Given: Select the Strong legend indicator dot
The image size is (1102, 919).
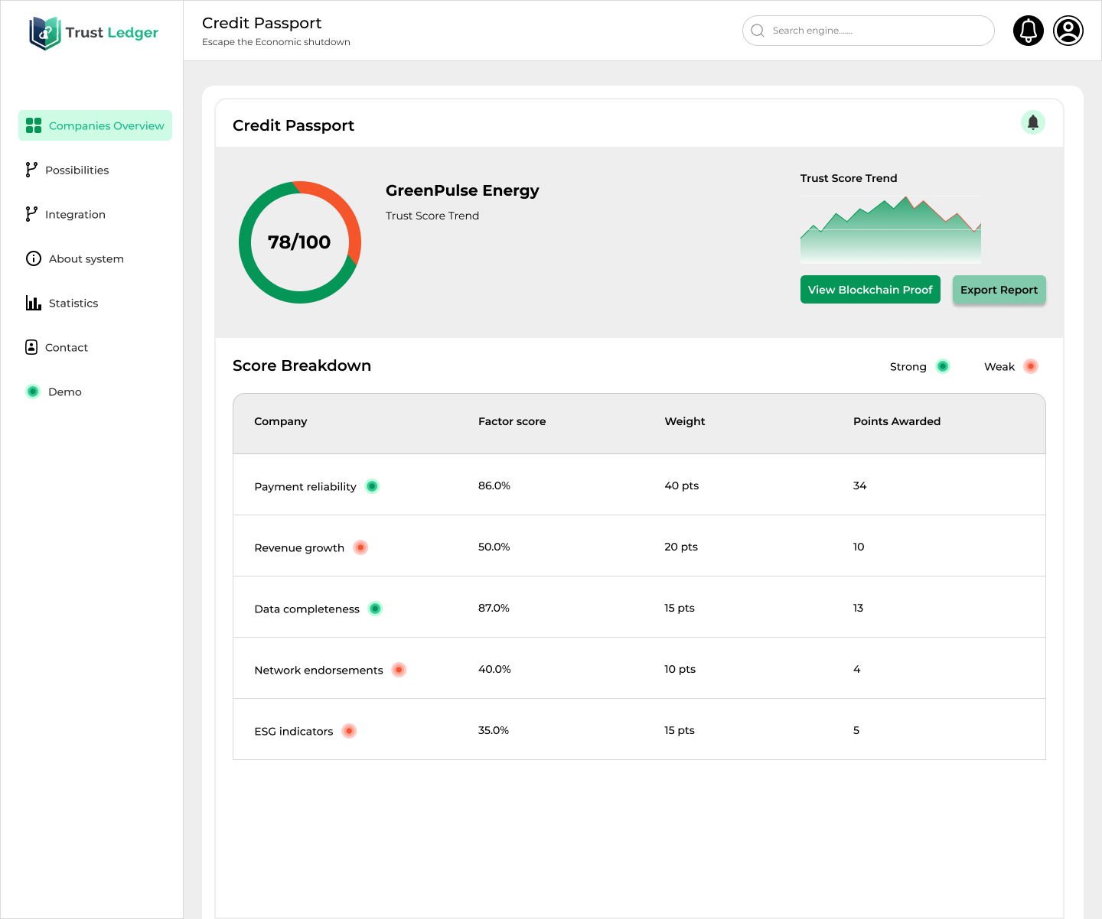Looking at the screenshot, I should [943, 366].
